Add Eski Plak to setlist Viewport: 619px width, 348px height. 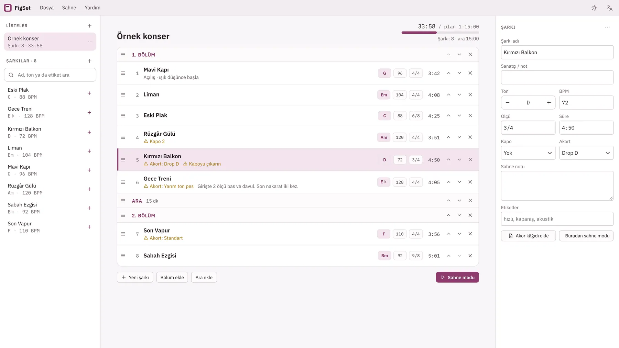tap(89, 93)
